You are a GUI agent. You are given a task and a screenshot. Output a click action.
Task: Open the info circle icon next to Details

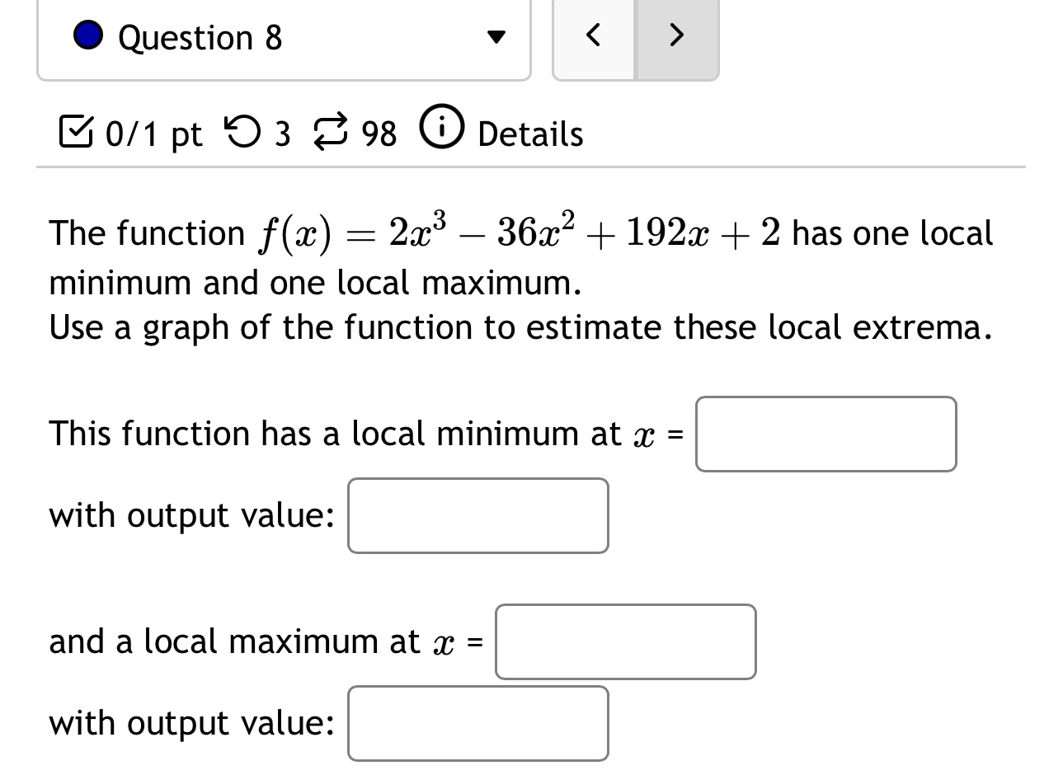440,129
